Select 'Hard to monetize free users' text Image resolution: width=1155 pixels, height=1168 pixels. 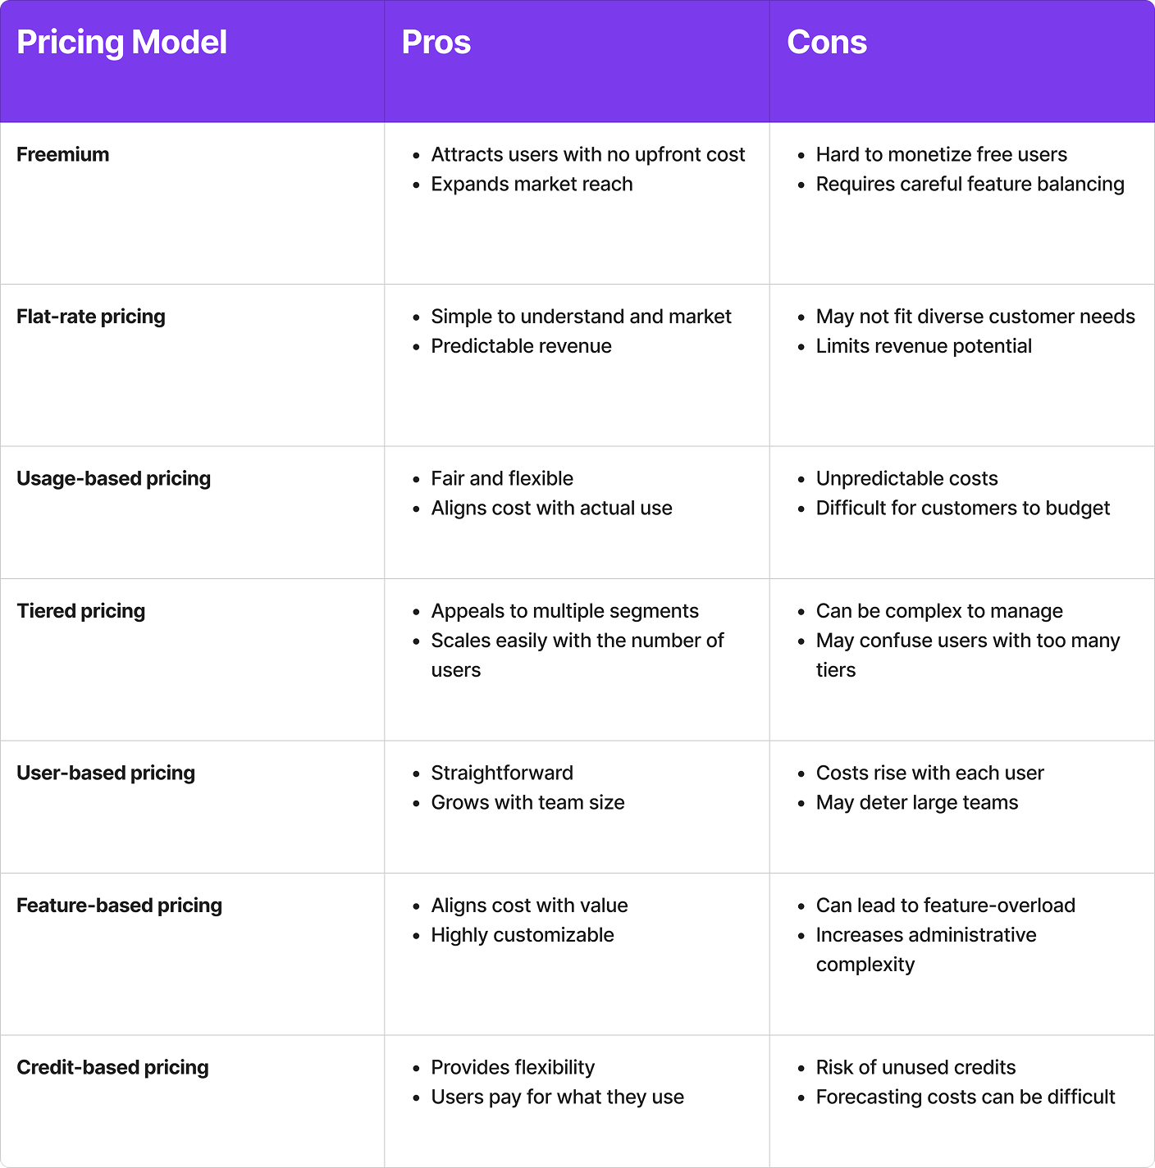(x=942, y=154)
